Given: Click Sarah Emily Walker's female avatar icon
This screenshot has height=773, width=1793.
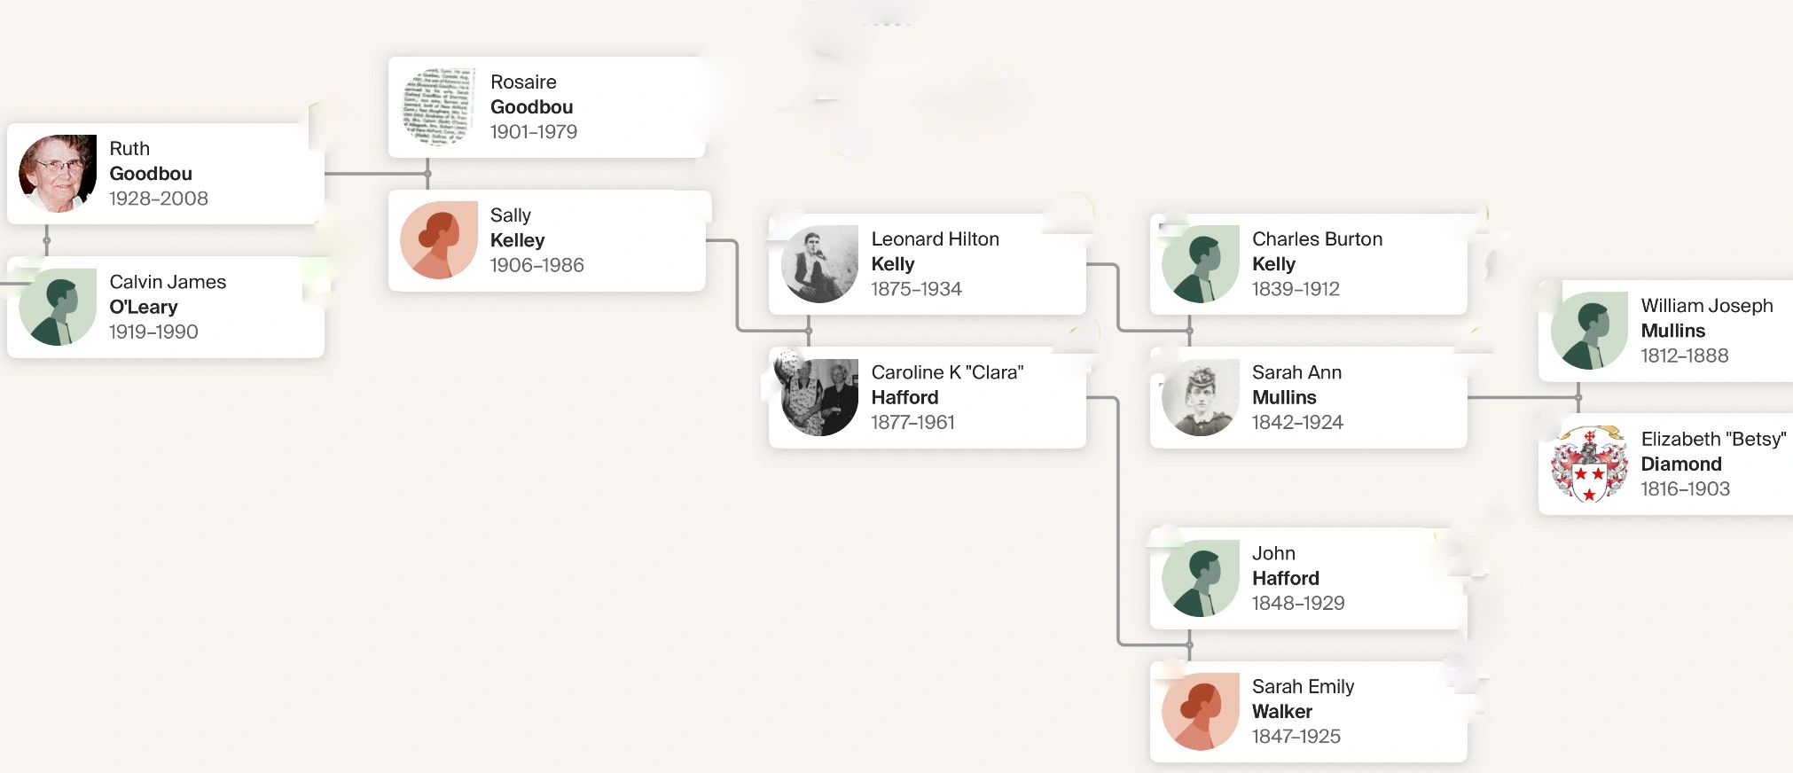Looking at the screenshot, I should tap(1200, 711).
